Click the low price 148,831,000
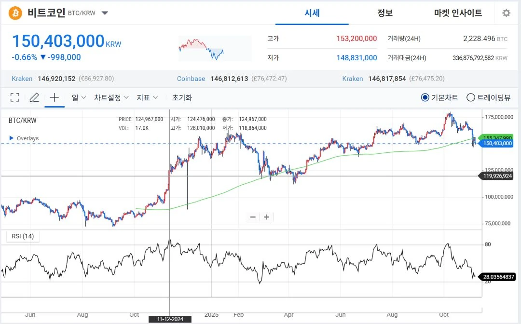Screen dimensions: 521x324 356,58
